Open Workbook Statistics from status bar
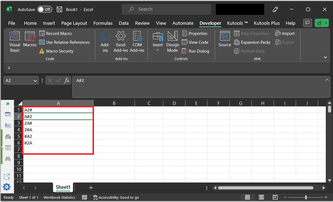 (x=59, y=197)
